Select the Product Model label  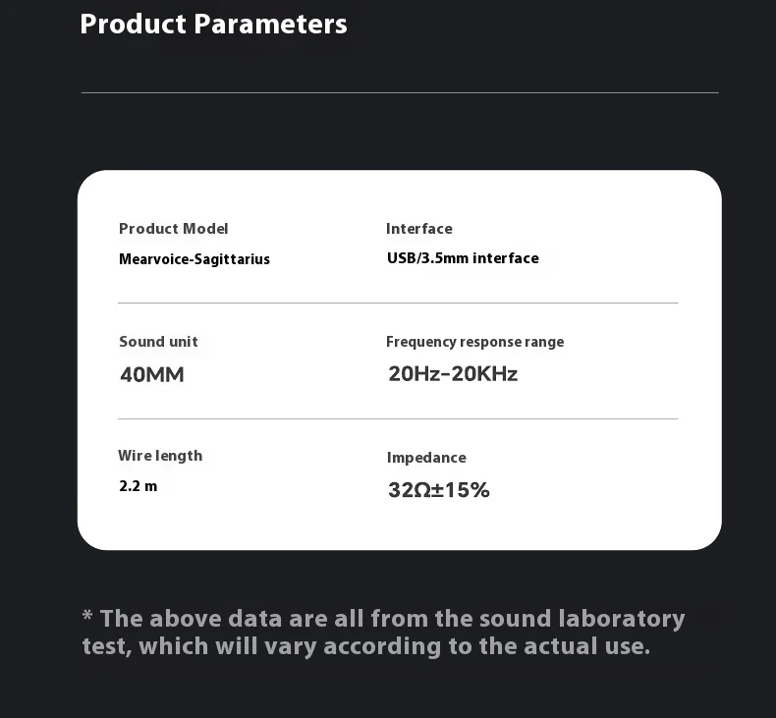pyautogui.click(x=173, y=229)
